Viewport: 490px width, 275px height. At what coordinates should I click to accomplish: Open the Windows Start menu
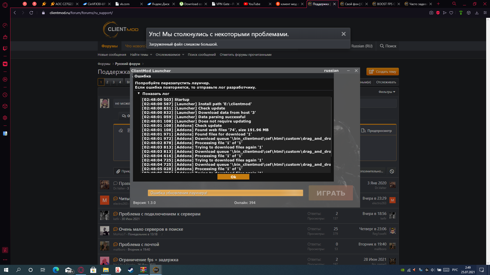pos(6,270)
